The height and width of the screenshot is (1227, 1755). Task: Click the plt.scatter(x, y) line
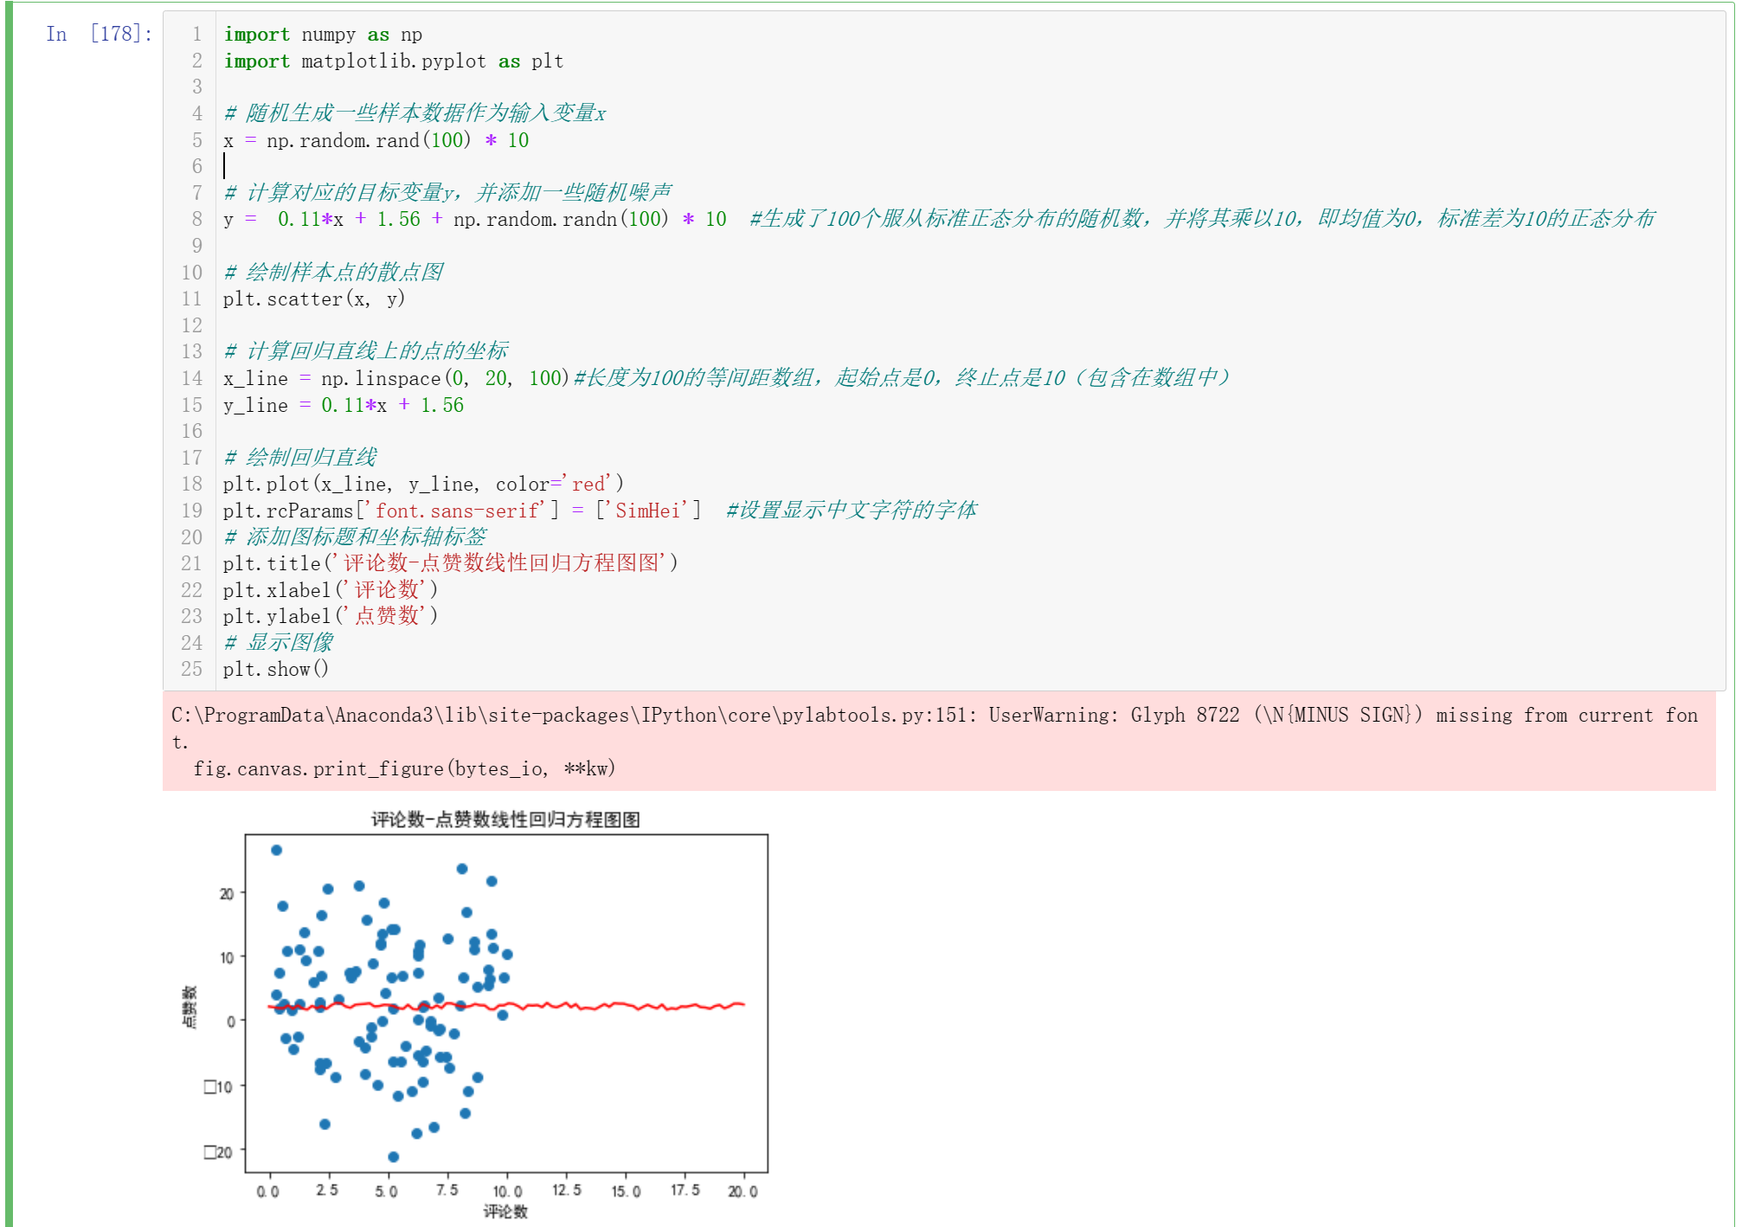[x=314, y=299]
